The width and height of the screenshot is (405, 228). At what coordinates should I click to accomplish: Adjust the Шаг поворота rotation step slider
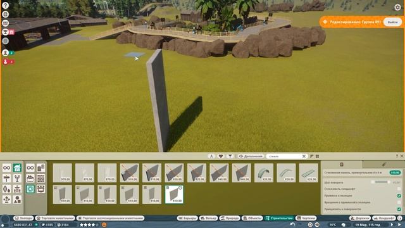pos(381,182)
